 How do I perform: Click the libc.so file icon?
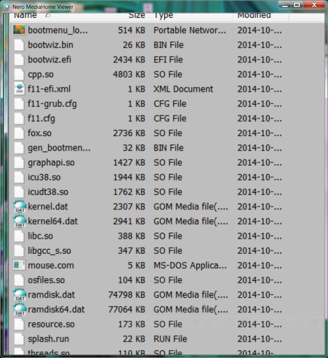pyautogui.click(x=19, y=236)
